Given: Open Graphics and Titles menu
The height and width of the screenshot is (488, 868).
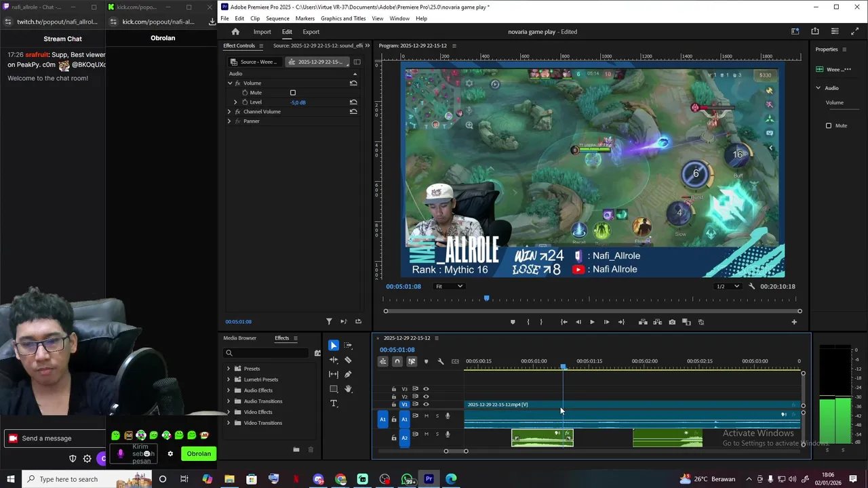Looking at the screenshot, I should 343,18.
